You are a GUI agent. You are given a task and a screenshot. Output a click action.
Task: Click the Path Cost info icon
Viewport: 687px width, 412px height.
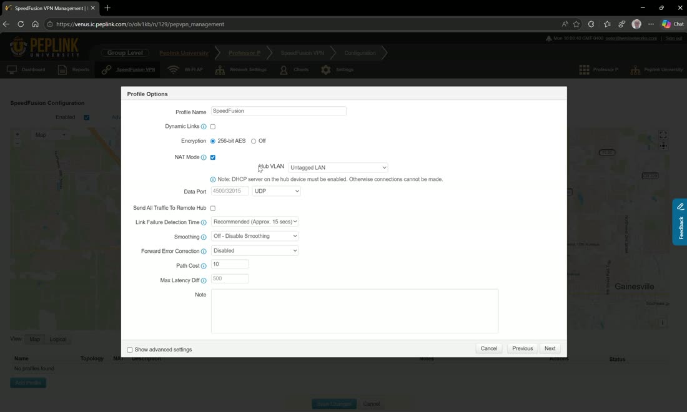204,266
